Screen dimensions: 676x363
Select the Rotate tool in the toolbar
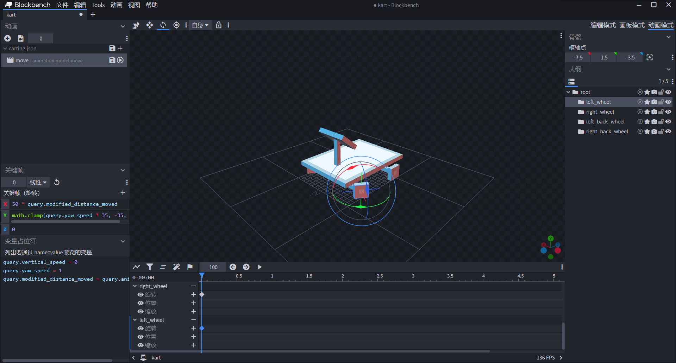coord(163,25)
